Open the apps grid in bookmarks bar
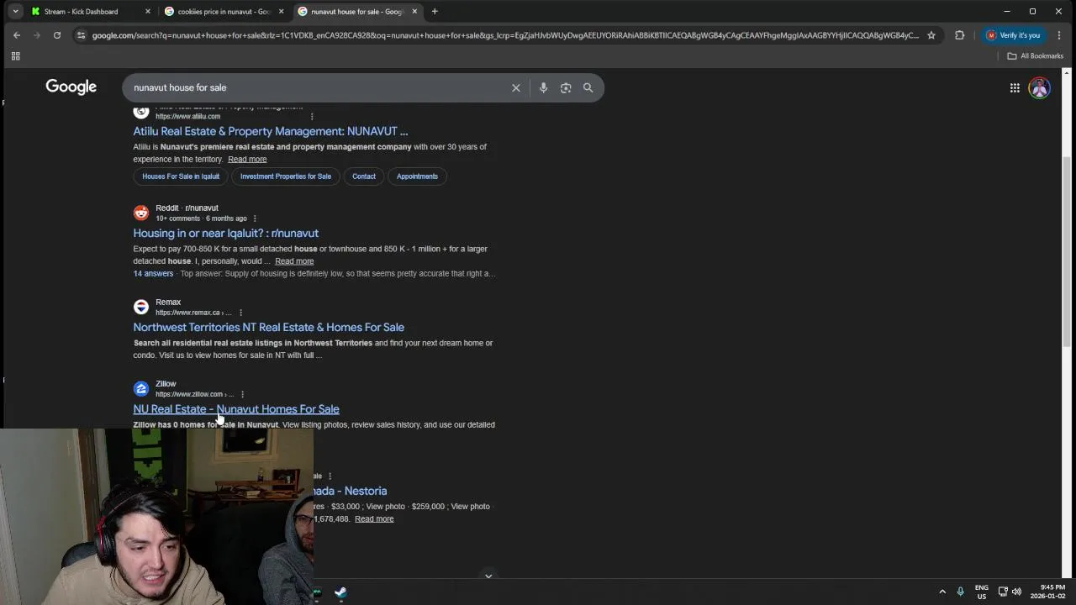This screenshot has width=1076, height=605. tap(15, 56)
